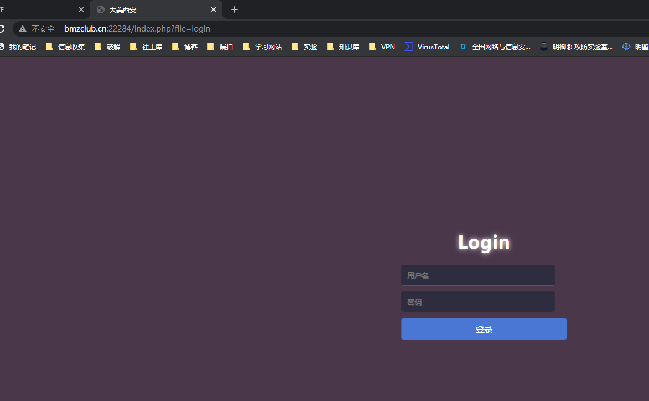Click the 明鉴 eye icon
Image resolution: width=649 pixels, height=401 pixels.
(x=626, y=47)
